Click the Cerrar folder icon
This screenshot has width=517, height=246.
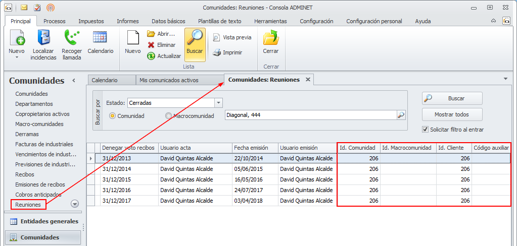pyautogui.click(x=271, y=38)
